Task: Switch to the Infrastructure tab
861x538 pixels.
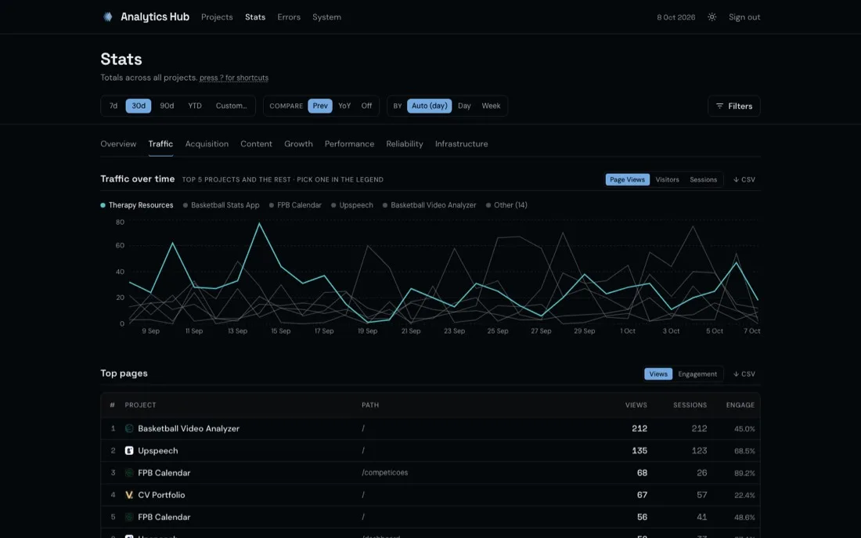Action: pyautogui.click(x=461, y=144)
